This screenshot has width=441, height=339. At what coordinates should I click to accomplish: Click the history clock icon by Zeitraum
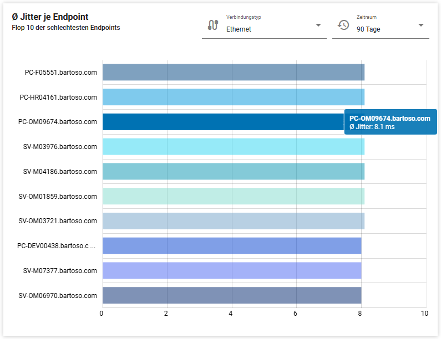(x=343, y=25)
